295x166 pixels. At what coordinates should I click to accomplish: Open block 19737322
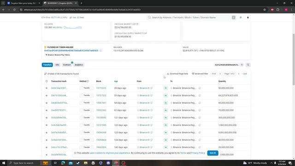[101, 95]
